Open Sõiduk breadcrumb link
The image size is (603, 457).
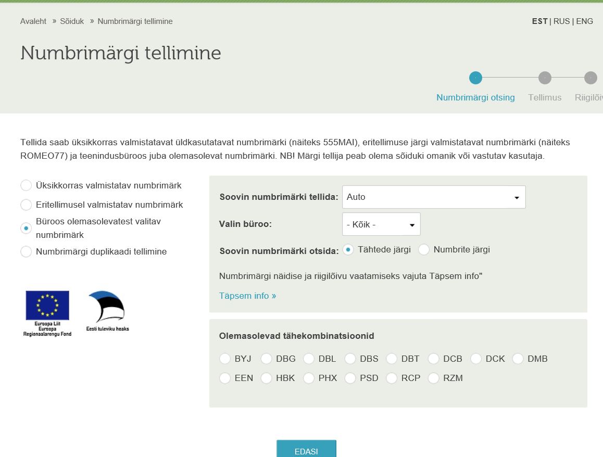72,21
